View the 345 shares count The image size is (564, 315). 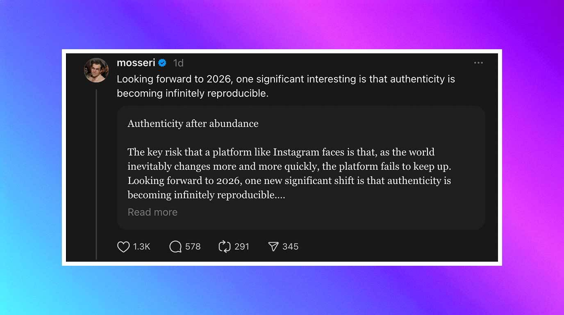point(291,247)
